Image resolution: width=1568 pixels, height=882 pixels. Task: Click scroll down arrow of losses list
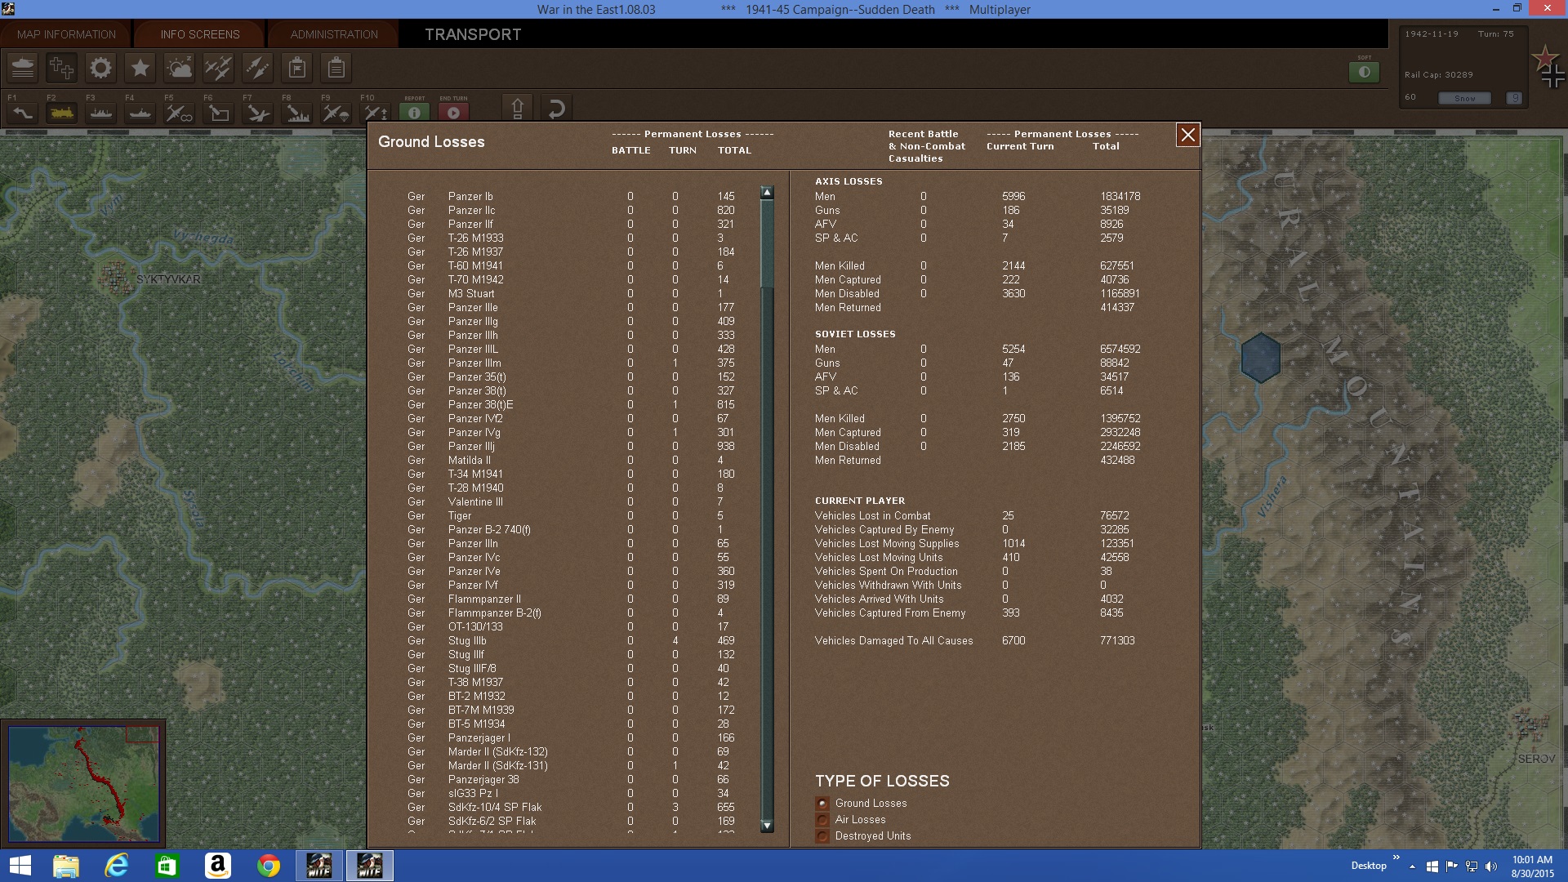[x=767, y=826]
